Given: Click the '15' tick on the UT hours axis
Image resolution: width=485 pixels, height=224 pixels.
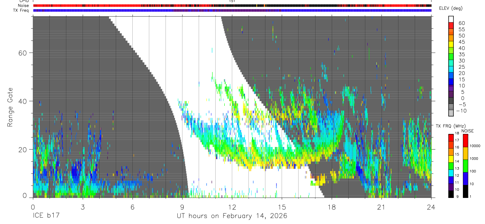Looking at the screenshot, I should (282, 207).
